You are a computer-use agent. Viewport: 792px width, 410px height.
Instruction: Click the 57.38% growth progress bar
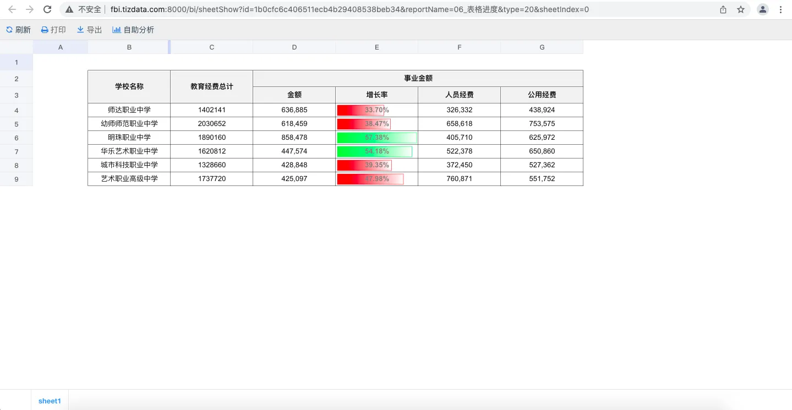[x=376, y=138]
